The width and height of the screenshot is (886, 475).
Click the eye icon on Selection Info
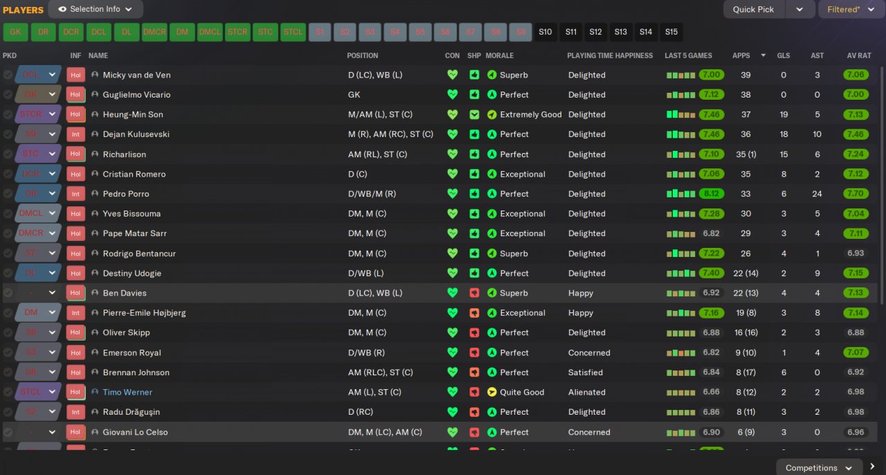(62, 9)
